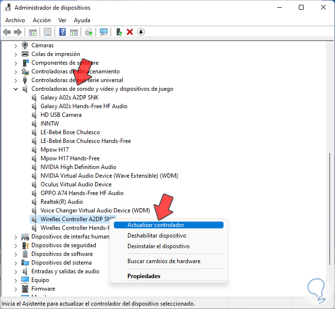Click the Dispositivos del sistema folder icon
The height and width of the screenshot is (309, 335).
pyautogui.click(x=25, y=263)
